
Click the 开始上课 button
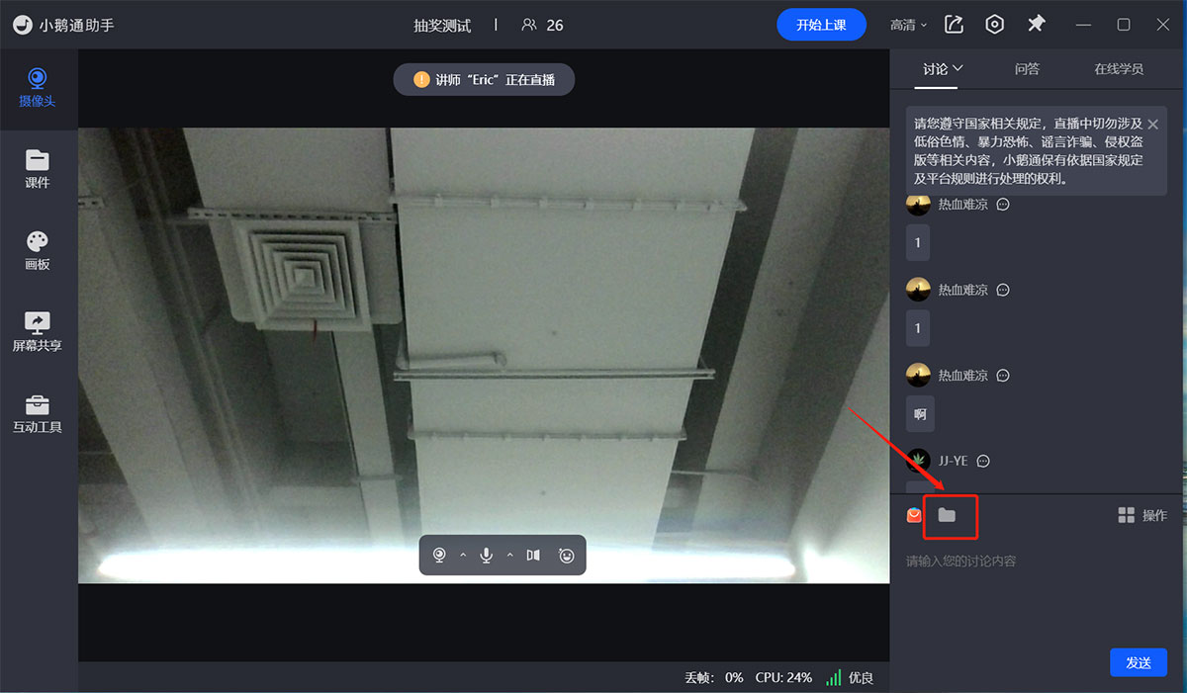(821, 25)
